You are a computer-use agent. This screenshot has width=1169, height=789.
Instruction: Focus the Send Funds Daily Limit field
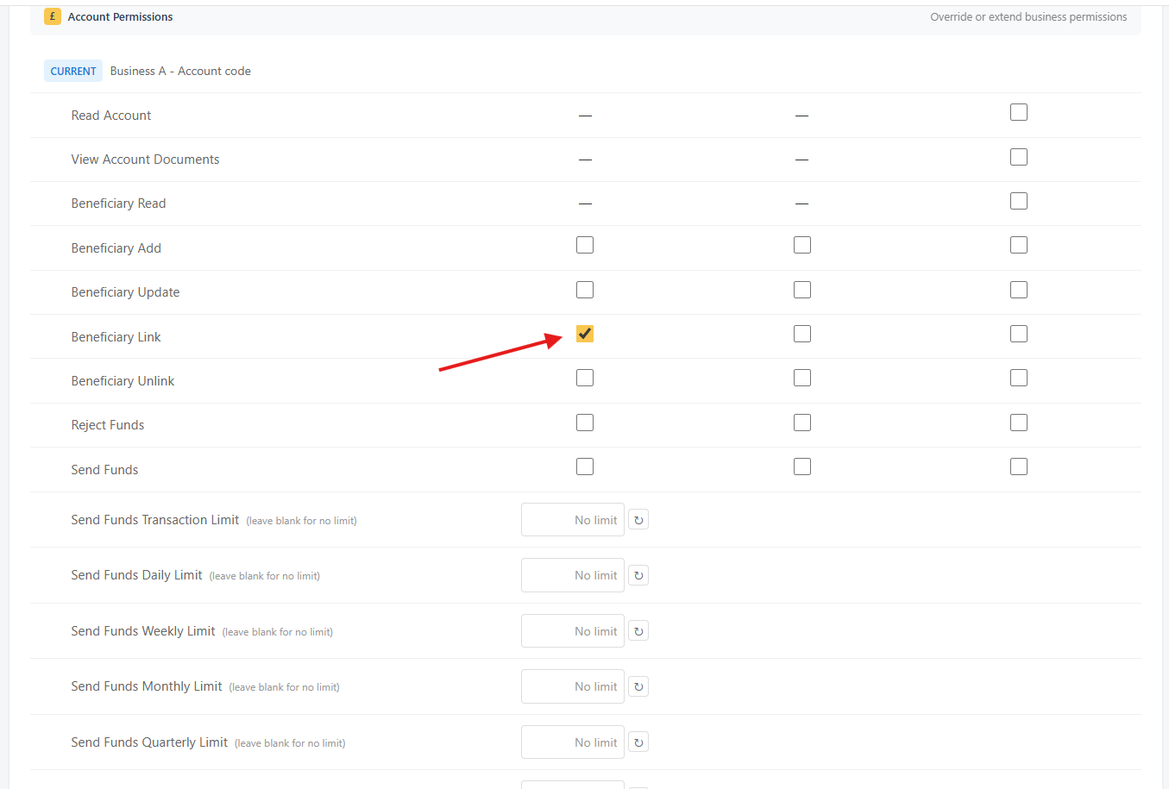pyautogui.click(x=572, y=574)
